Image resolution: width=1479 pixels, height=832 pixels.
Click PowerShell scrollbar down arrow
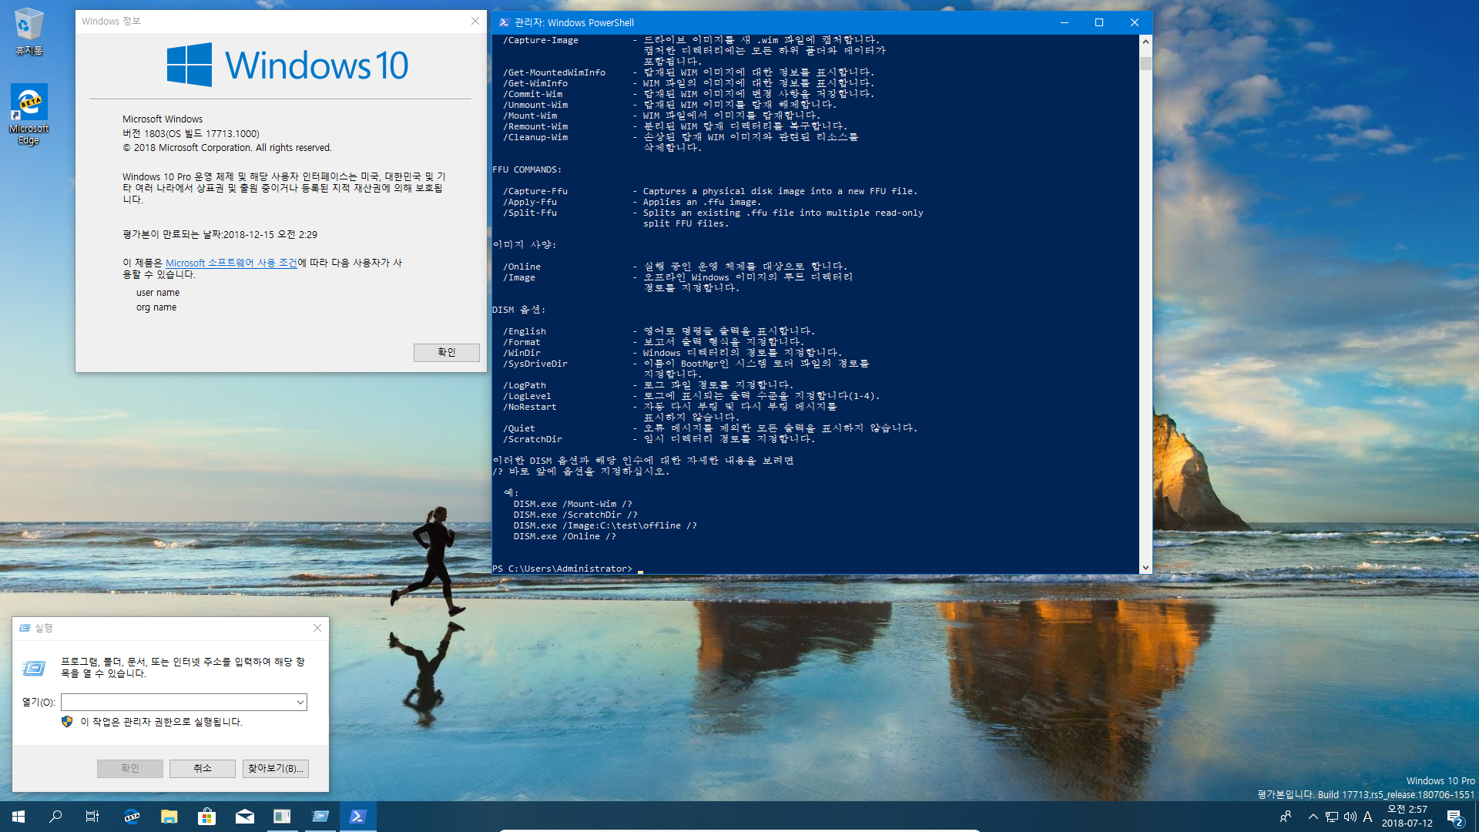pos(1145,567)
